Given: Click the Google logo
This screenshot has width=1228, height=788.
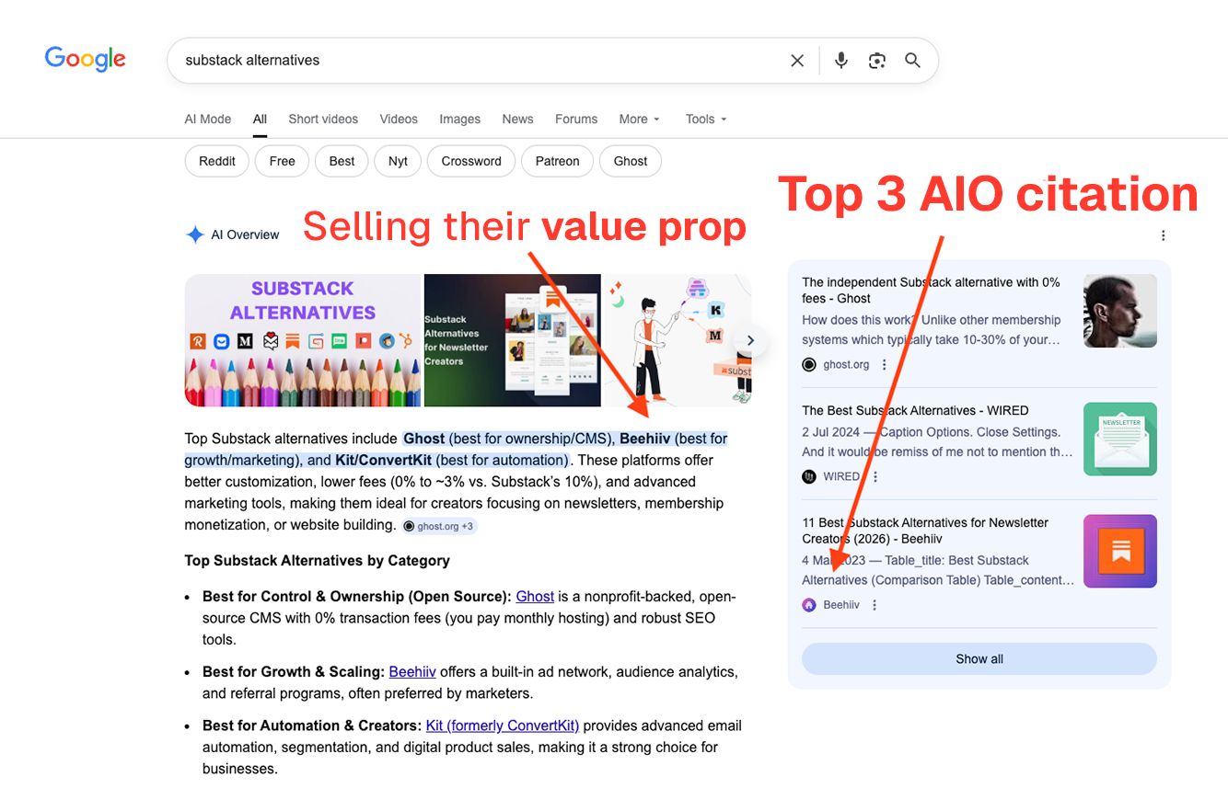Looking at the screenshot, I should (x=86, y=60).
